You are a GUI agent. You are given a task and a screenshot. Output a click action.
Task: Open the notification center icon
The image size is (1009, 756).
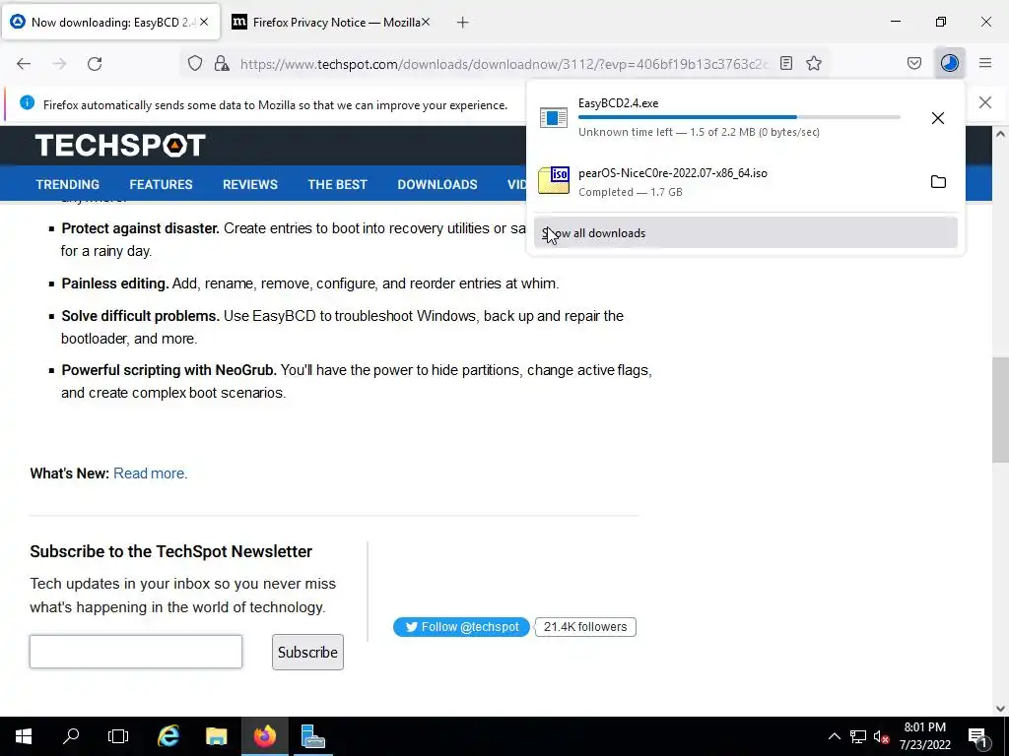pyautogui.click(x=978, y=737)
